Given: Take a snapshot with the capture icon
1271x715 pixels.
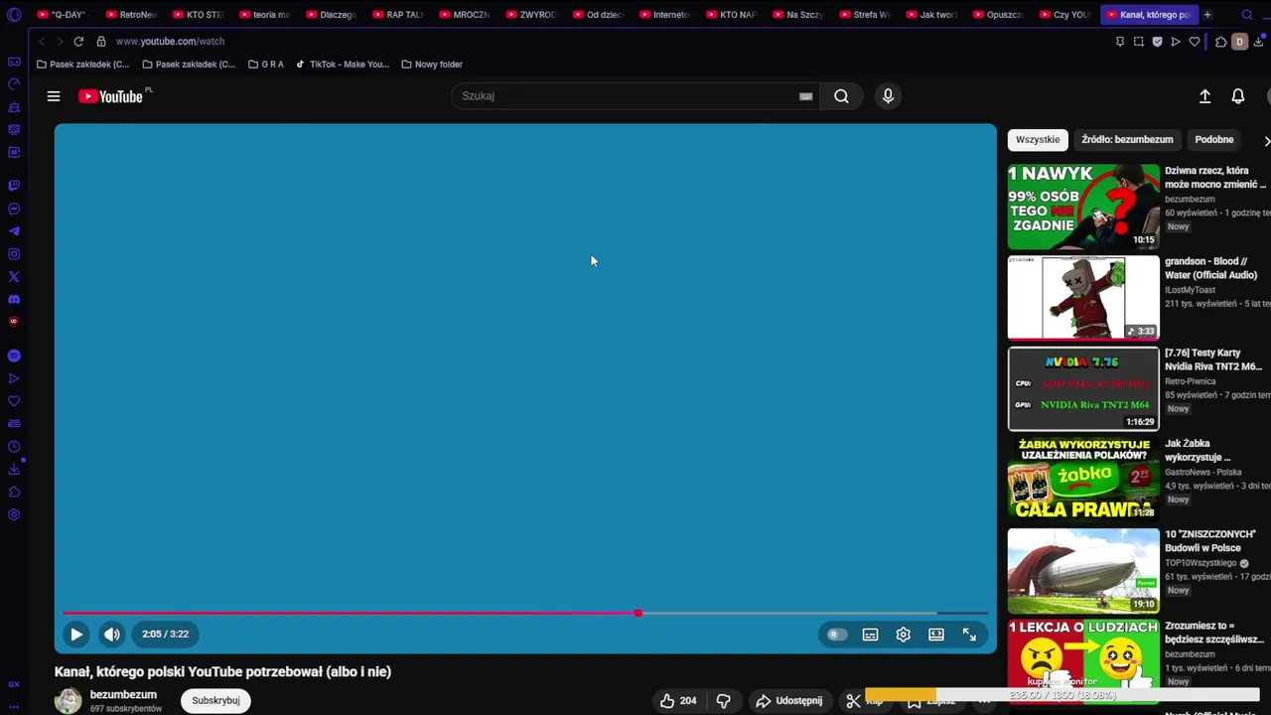Looking at the screenshot, I should pos(1139,42).
